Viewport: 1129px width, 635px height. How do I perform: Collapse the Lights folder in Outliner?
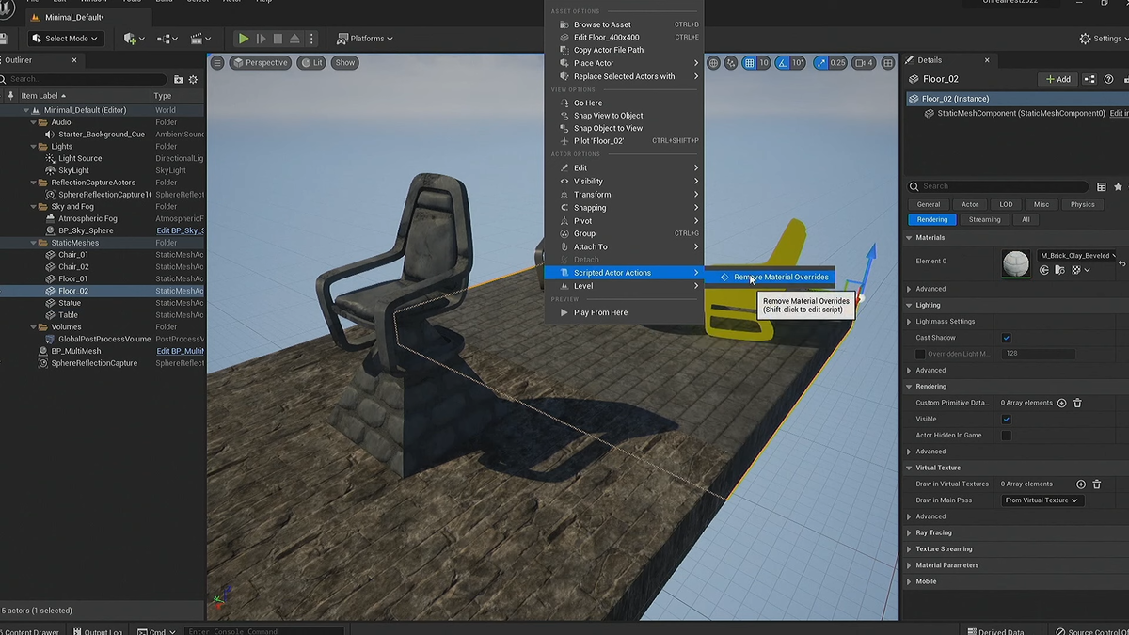33,147
